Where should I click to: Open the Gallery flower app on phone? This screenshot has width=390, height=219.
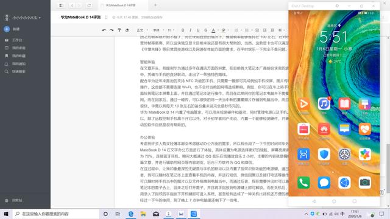(364, 155)
